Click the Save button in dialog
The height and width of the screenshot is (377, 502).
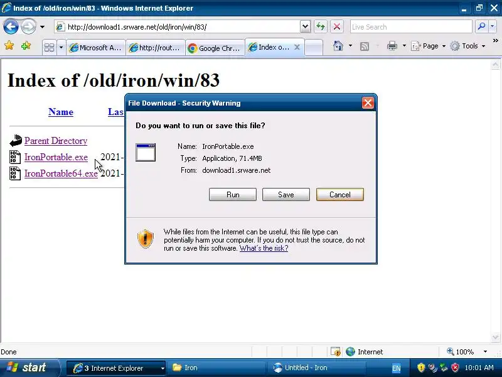(286, 195)
